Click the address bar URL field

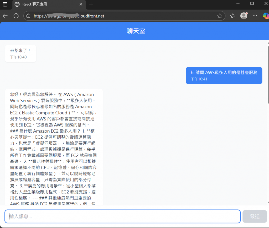pos(124,16)
